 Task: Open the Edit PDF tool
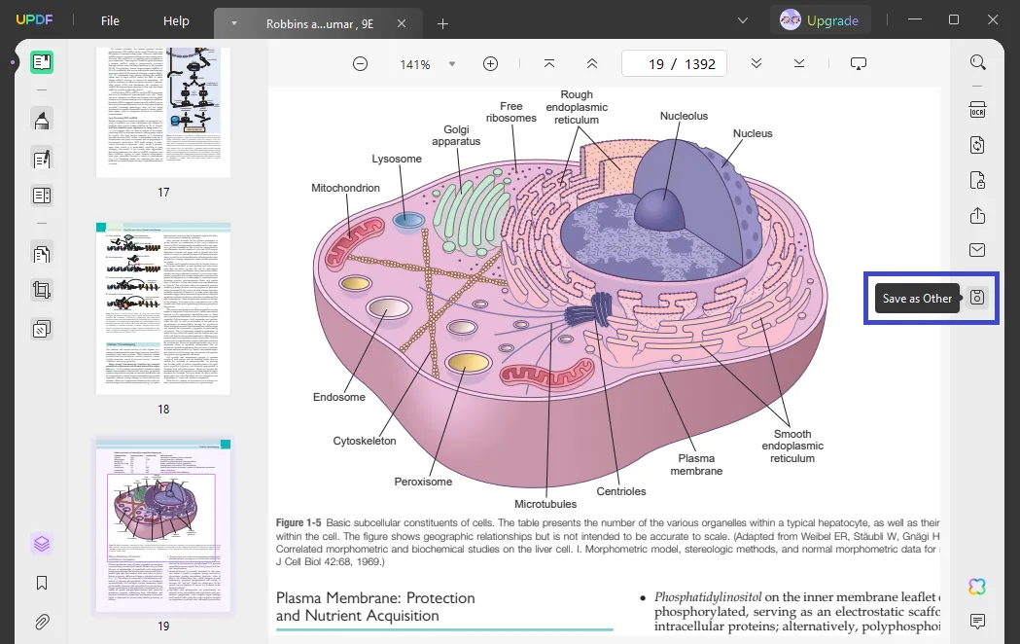click(x=42, y=160)
